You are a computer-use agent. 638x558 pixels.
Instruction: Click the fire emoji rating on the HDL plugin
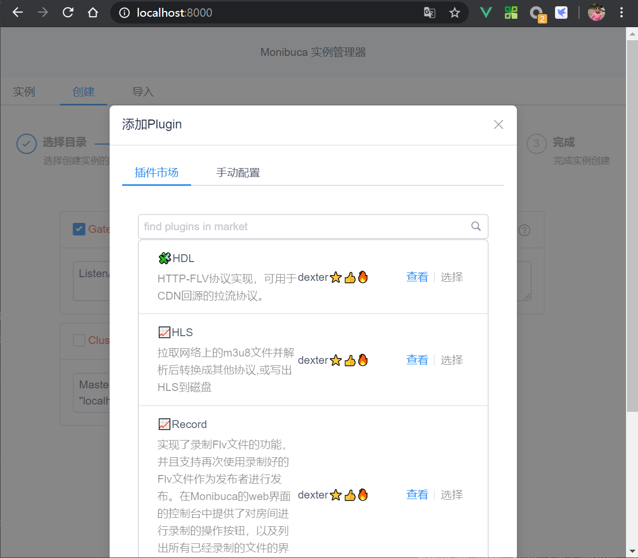[x=364, y=277]
